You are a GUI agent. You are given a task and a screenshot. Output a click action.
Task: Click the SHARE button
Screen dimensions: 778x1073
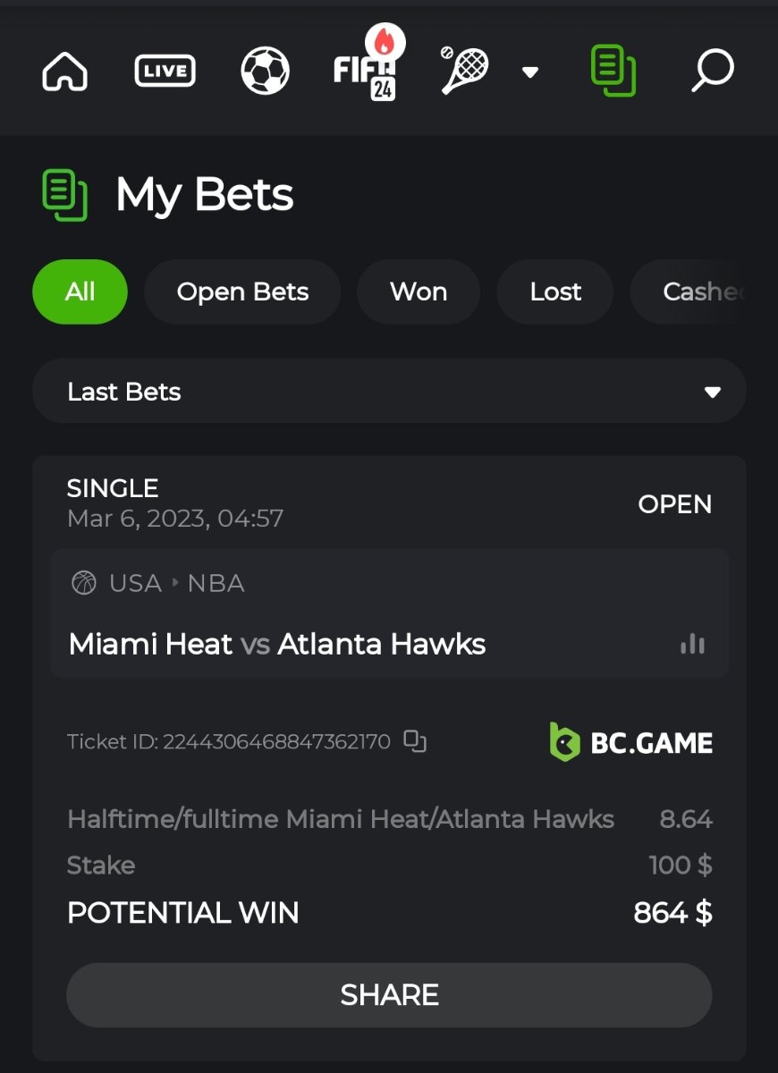click(x=389, y=995)
